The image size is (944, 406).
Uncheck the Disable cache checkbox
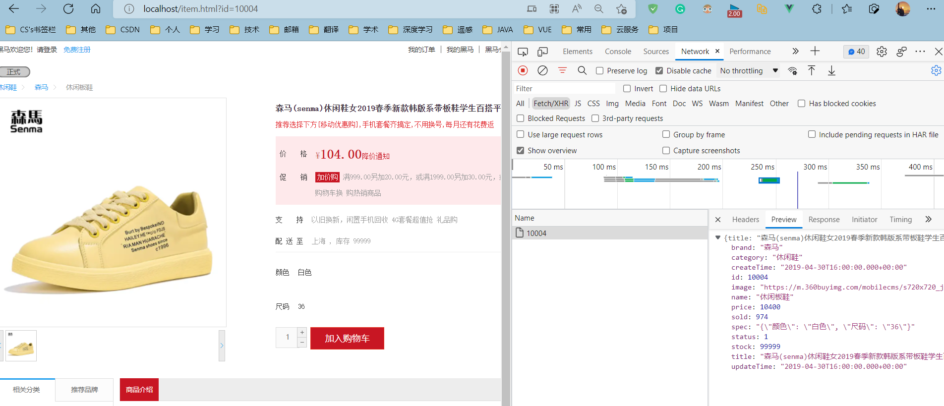point(659,71)
